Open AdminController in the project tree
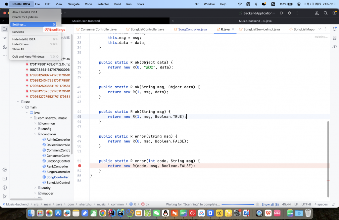 pyautogui.click(x=58, y=140)
